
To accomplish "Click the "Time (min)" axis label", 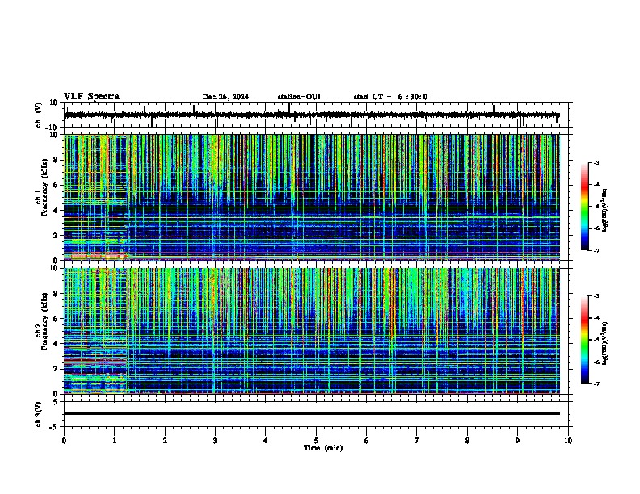I will (323, 448).
